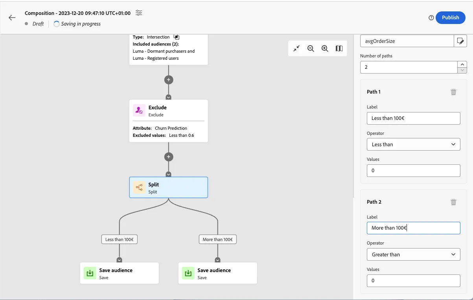Click the avgOrderSize attribute field
This screenshot has height=300, width=473.
point(407,41)
